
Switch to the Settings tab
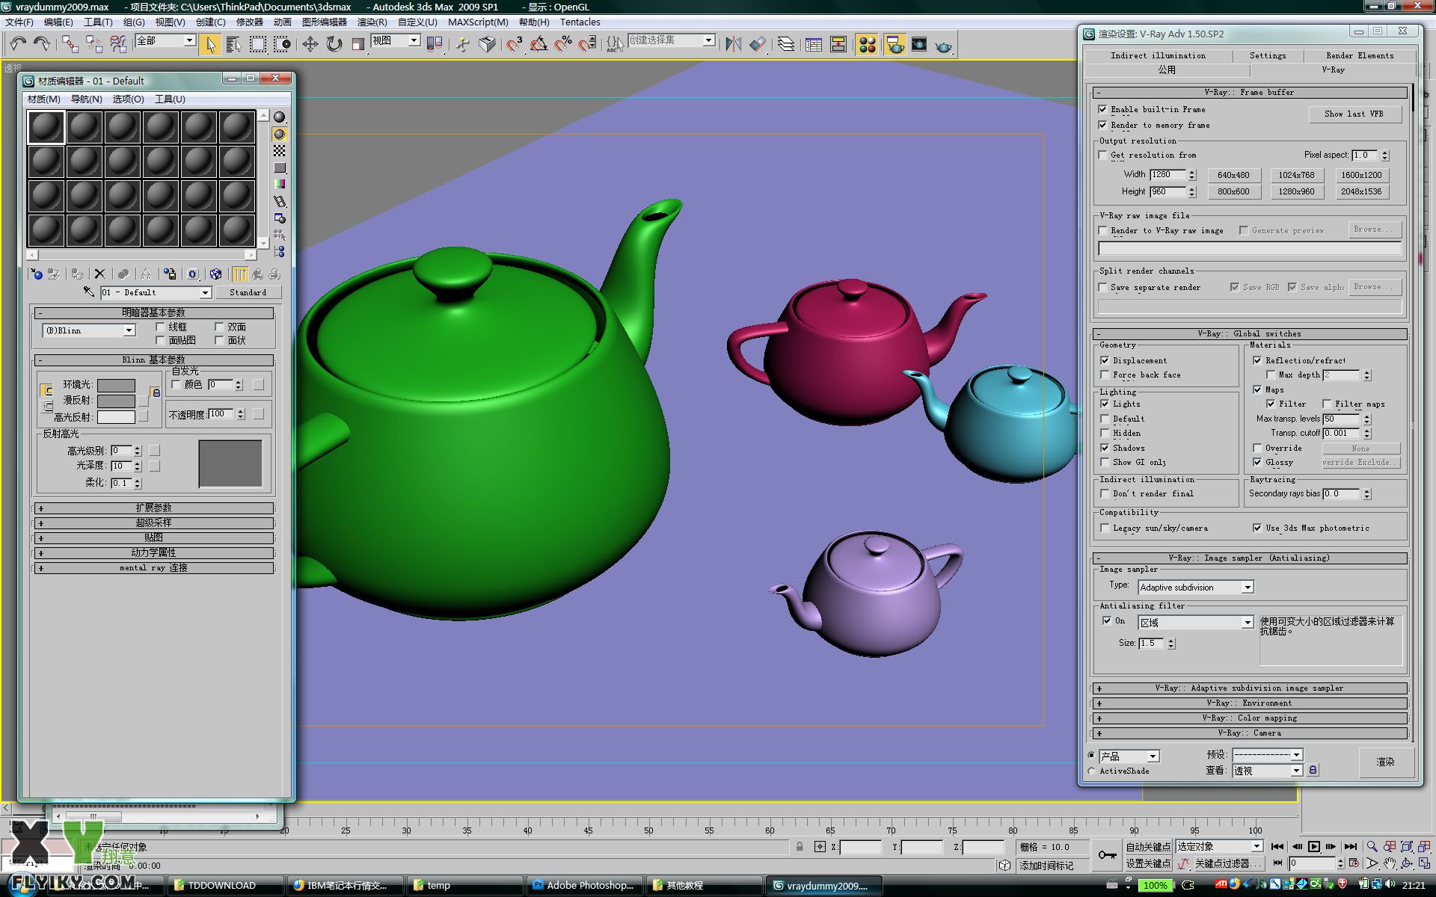tap(1268, 55)
